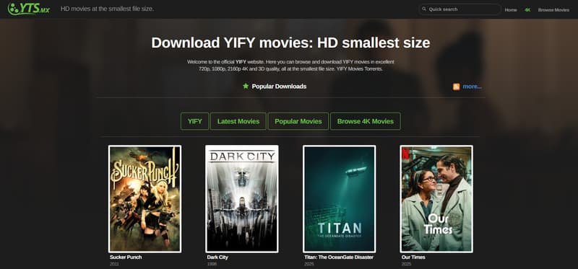
Task: Click the YTS.MX logo
Action: (29, 9)
